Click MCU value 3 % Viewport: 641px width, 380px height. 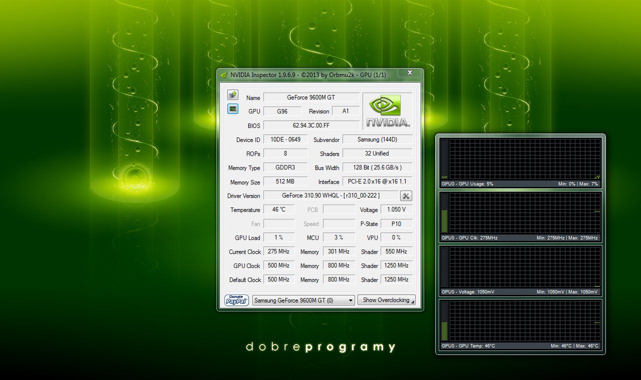click(339, 237)
